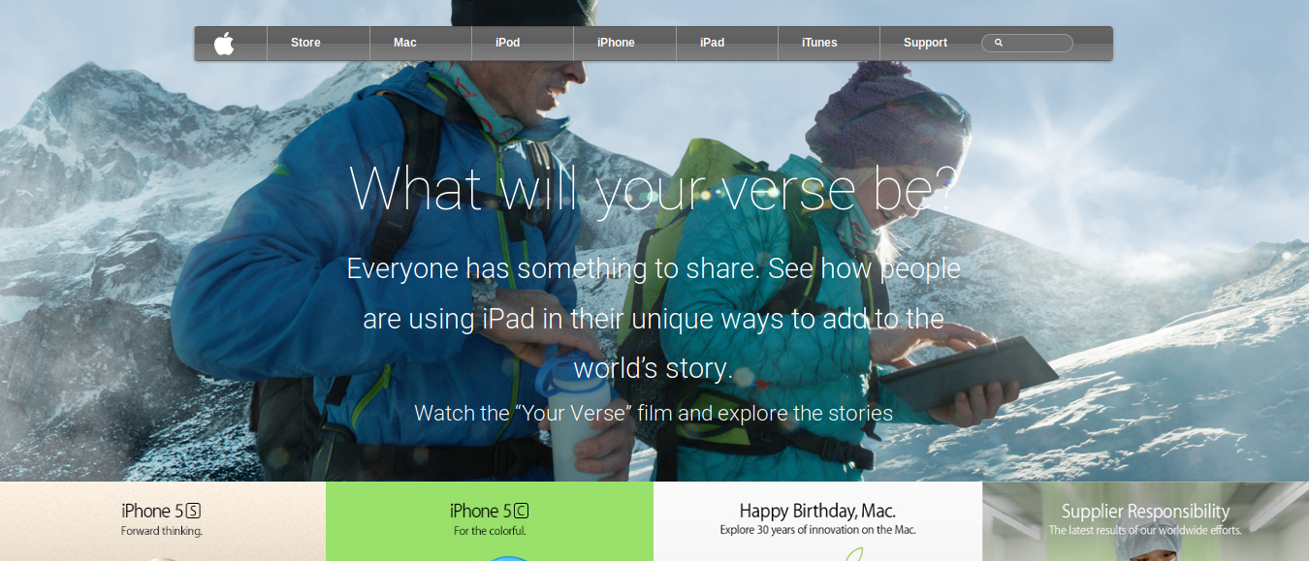Click the Apple logo in navigation bar

coord(224,43)
